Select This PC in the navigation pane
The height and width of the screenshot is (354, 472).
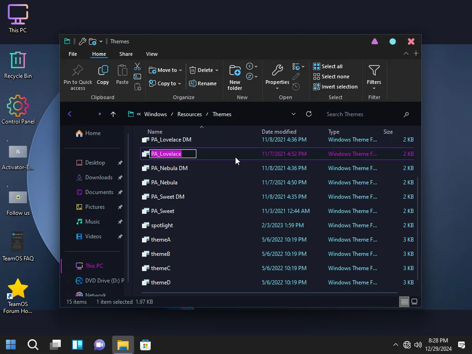tap(94, 266)
